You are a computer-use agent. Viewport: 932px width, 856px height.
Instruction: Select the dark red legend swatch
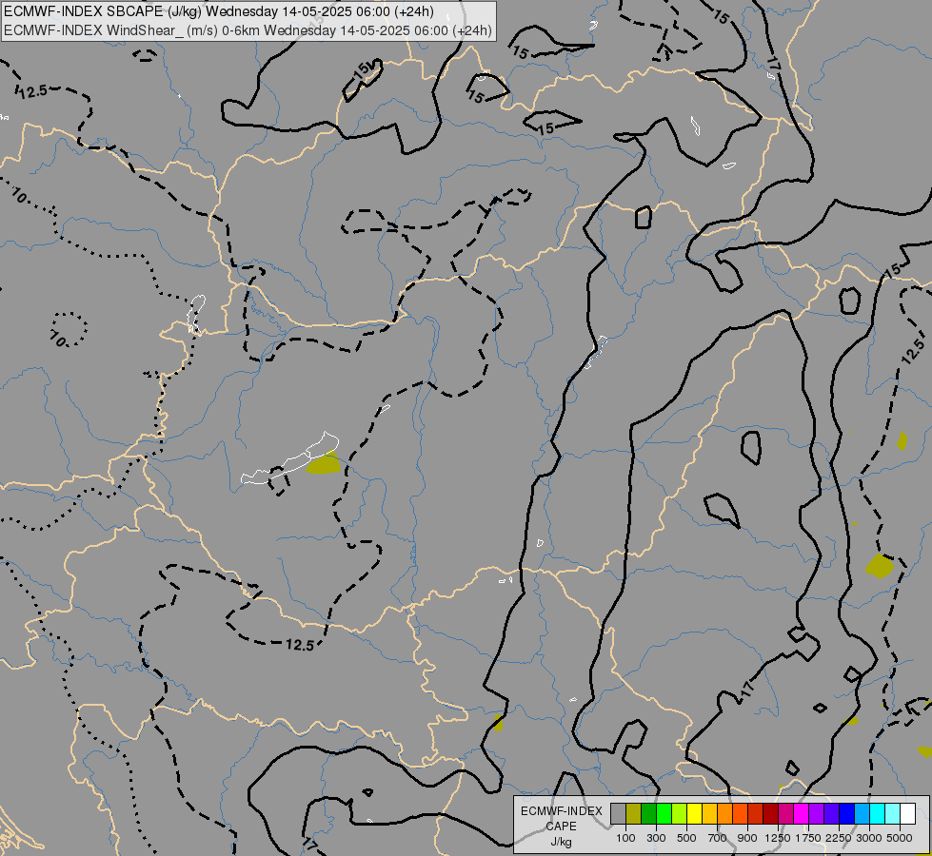pyautogui.click(x=770, y=814)
